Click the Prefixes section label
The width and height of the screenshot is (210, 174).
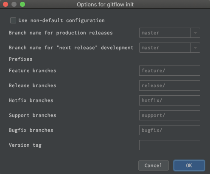tap(21, 59)
